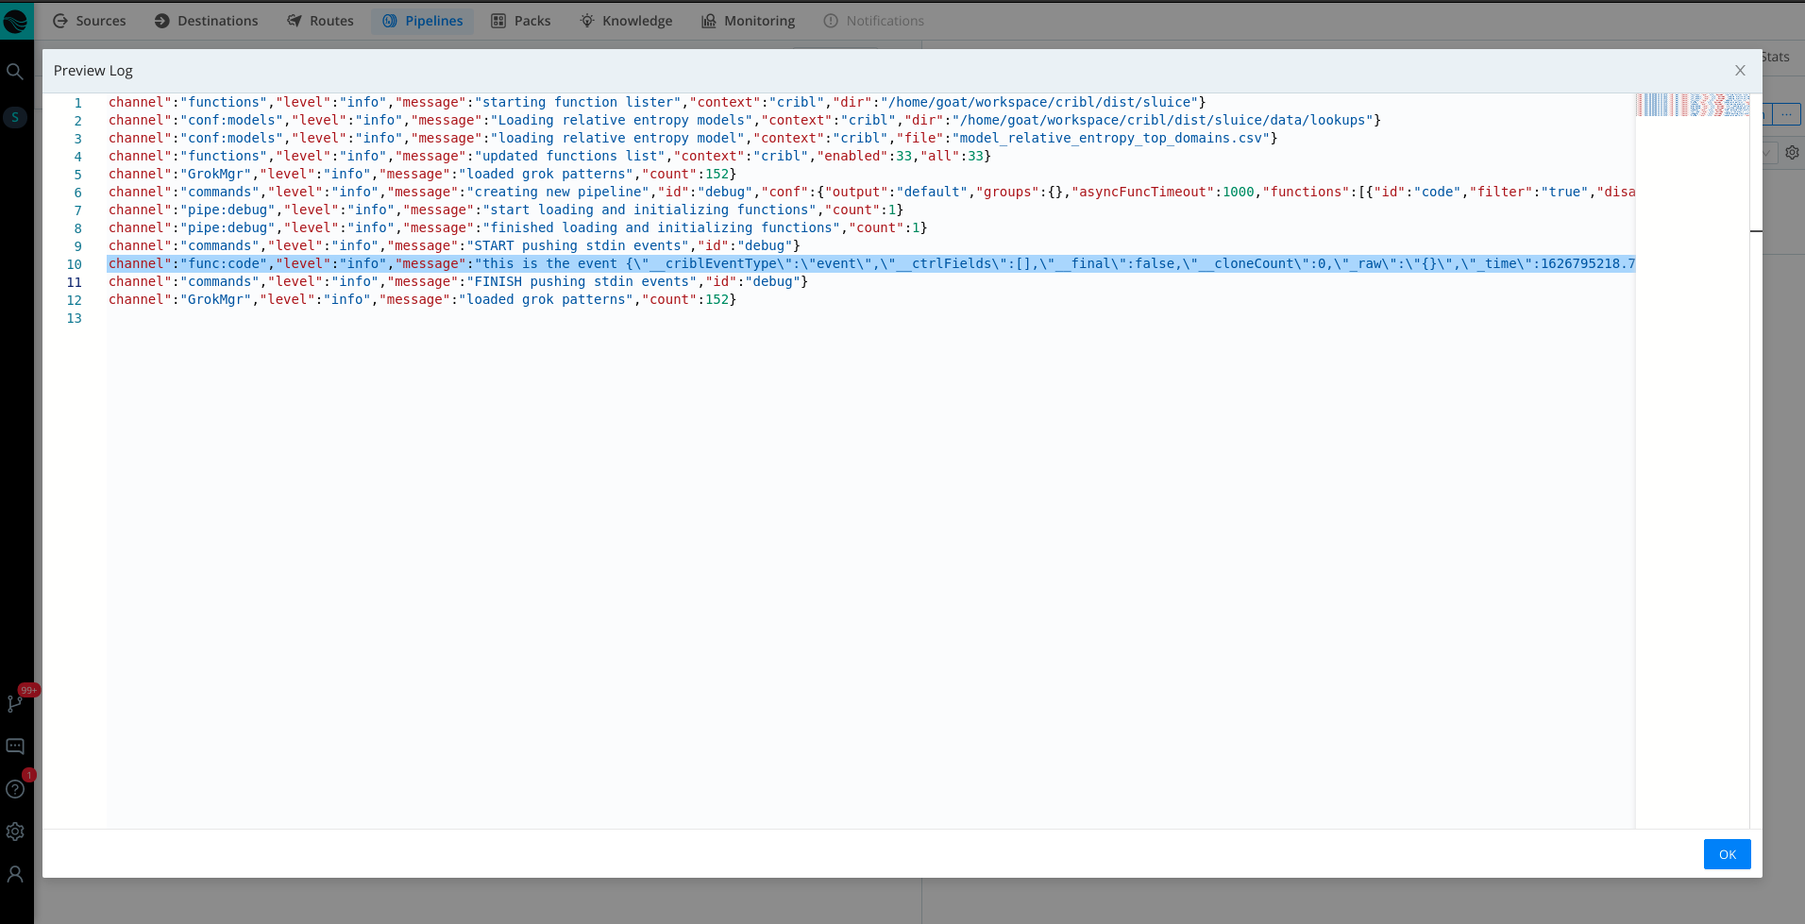The height and width of the screenshot is (924, 1805).
Task: Close the Preview Log dialog
Action: pos(1739,70)
